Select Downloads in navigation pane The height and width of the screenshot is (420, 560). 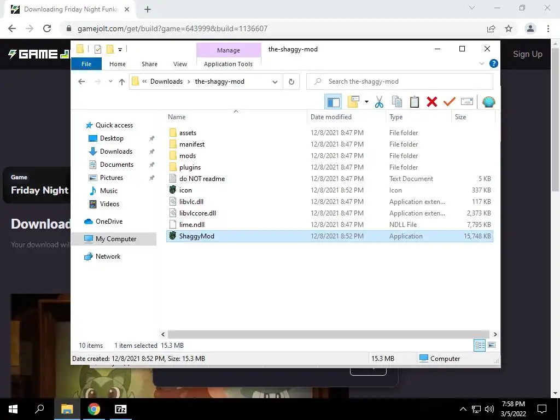point(116,151)
